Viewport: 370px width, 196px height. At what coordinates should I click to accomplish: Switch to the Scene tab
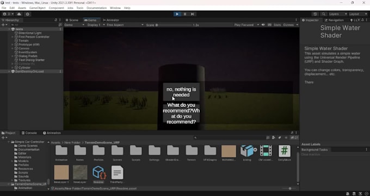pos(72,20)
